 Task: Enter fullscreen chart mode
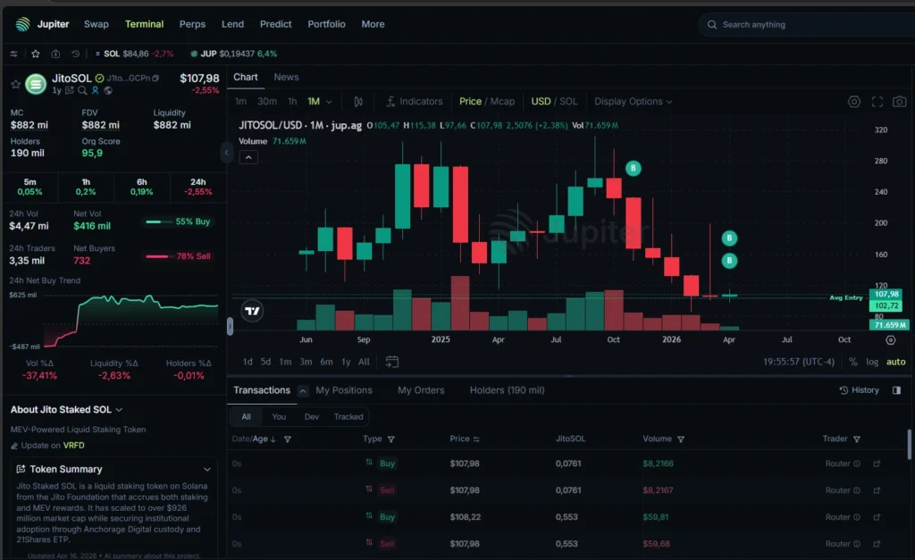(877, 102)
